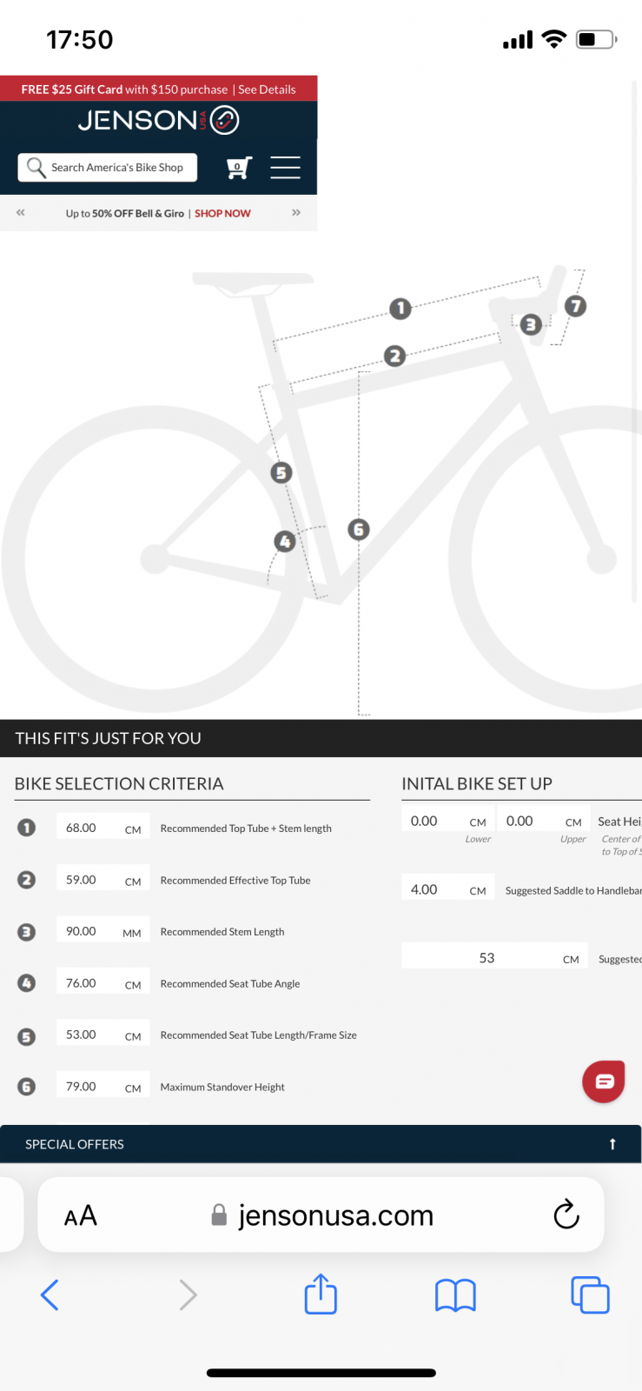Show next promo with right chevrons
The height and width of the screenshot is (1391, 642).
(x=296, y=213)
